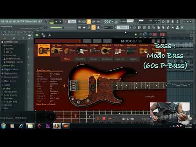196x147 pixels.
Task: Toggle typing keyboard to piano button
Action: 79,28
